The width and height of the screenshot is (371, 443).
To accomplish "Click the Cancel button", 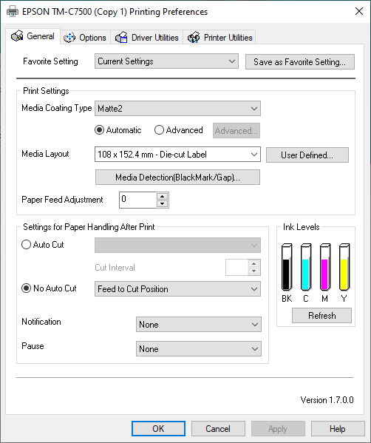I will pyautogui.click(x=218, y=429).
